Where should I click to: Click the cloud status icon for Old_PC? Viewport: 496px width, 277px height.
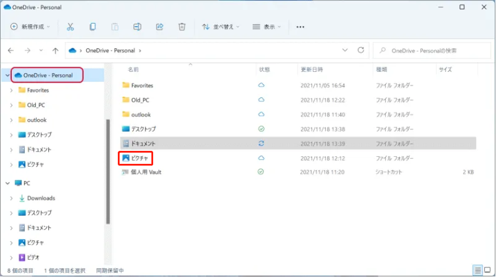[261, 100]
